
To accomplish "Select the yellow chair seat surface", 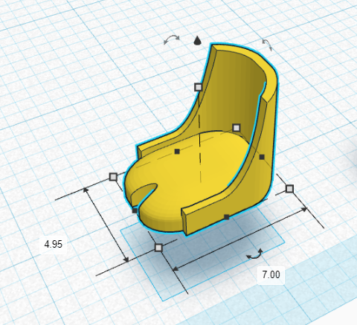I will point(188,171).
